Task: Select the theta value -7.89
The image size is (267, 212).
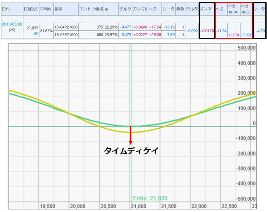Action: point(170,35)
